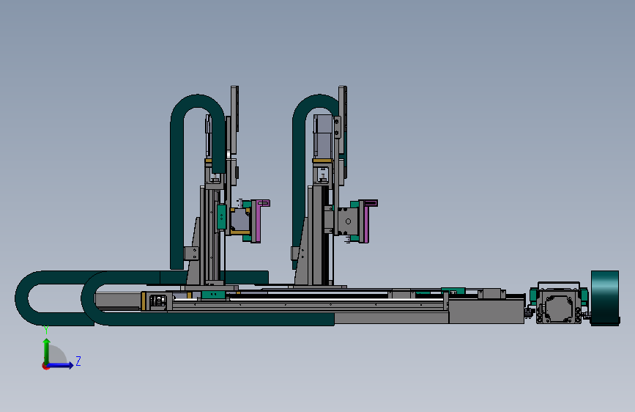Viewport: 635px width, 412px height.
Task: Select the green carriage block under left column
Action: tap(213, 295)
